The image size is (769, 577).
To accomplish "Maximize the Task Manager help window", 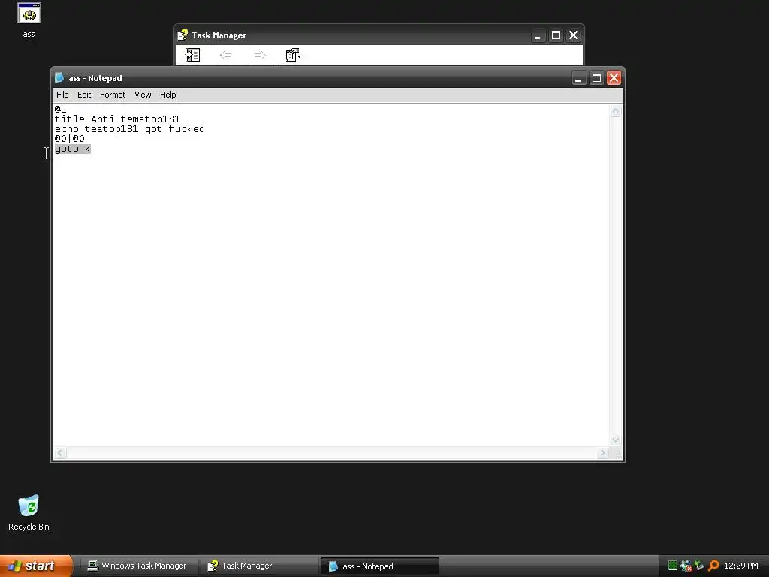I will (x=556, y=35).
